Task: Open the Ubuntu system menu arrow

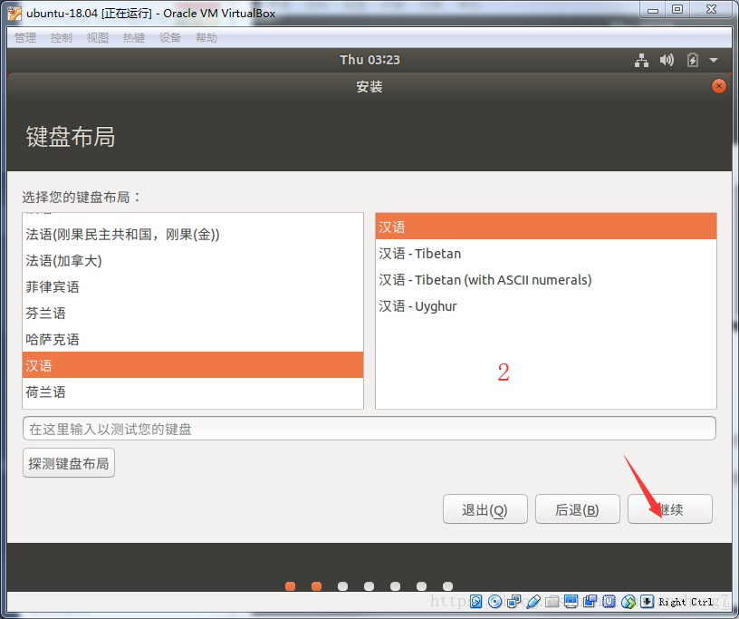Action: (x=714, y=60)
